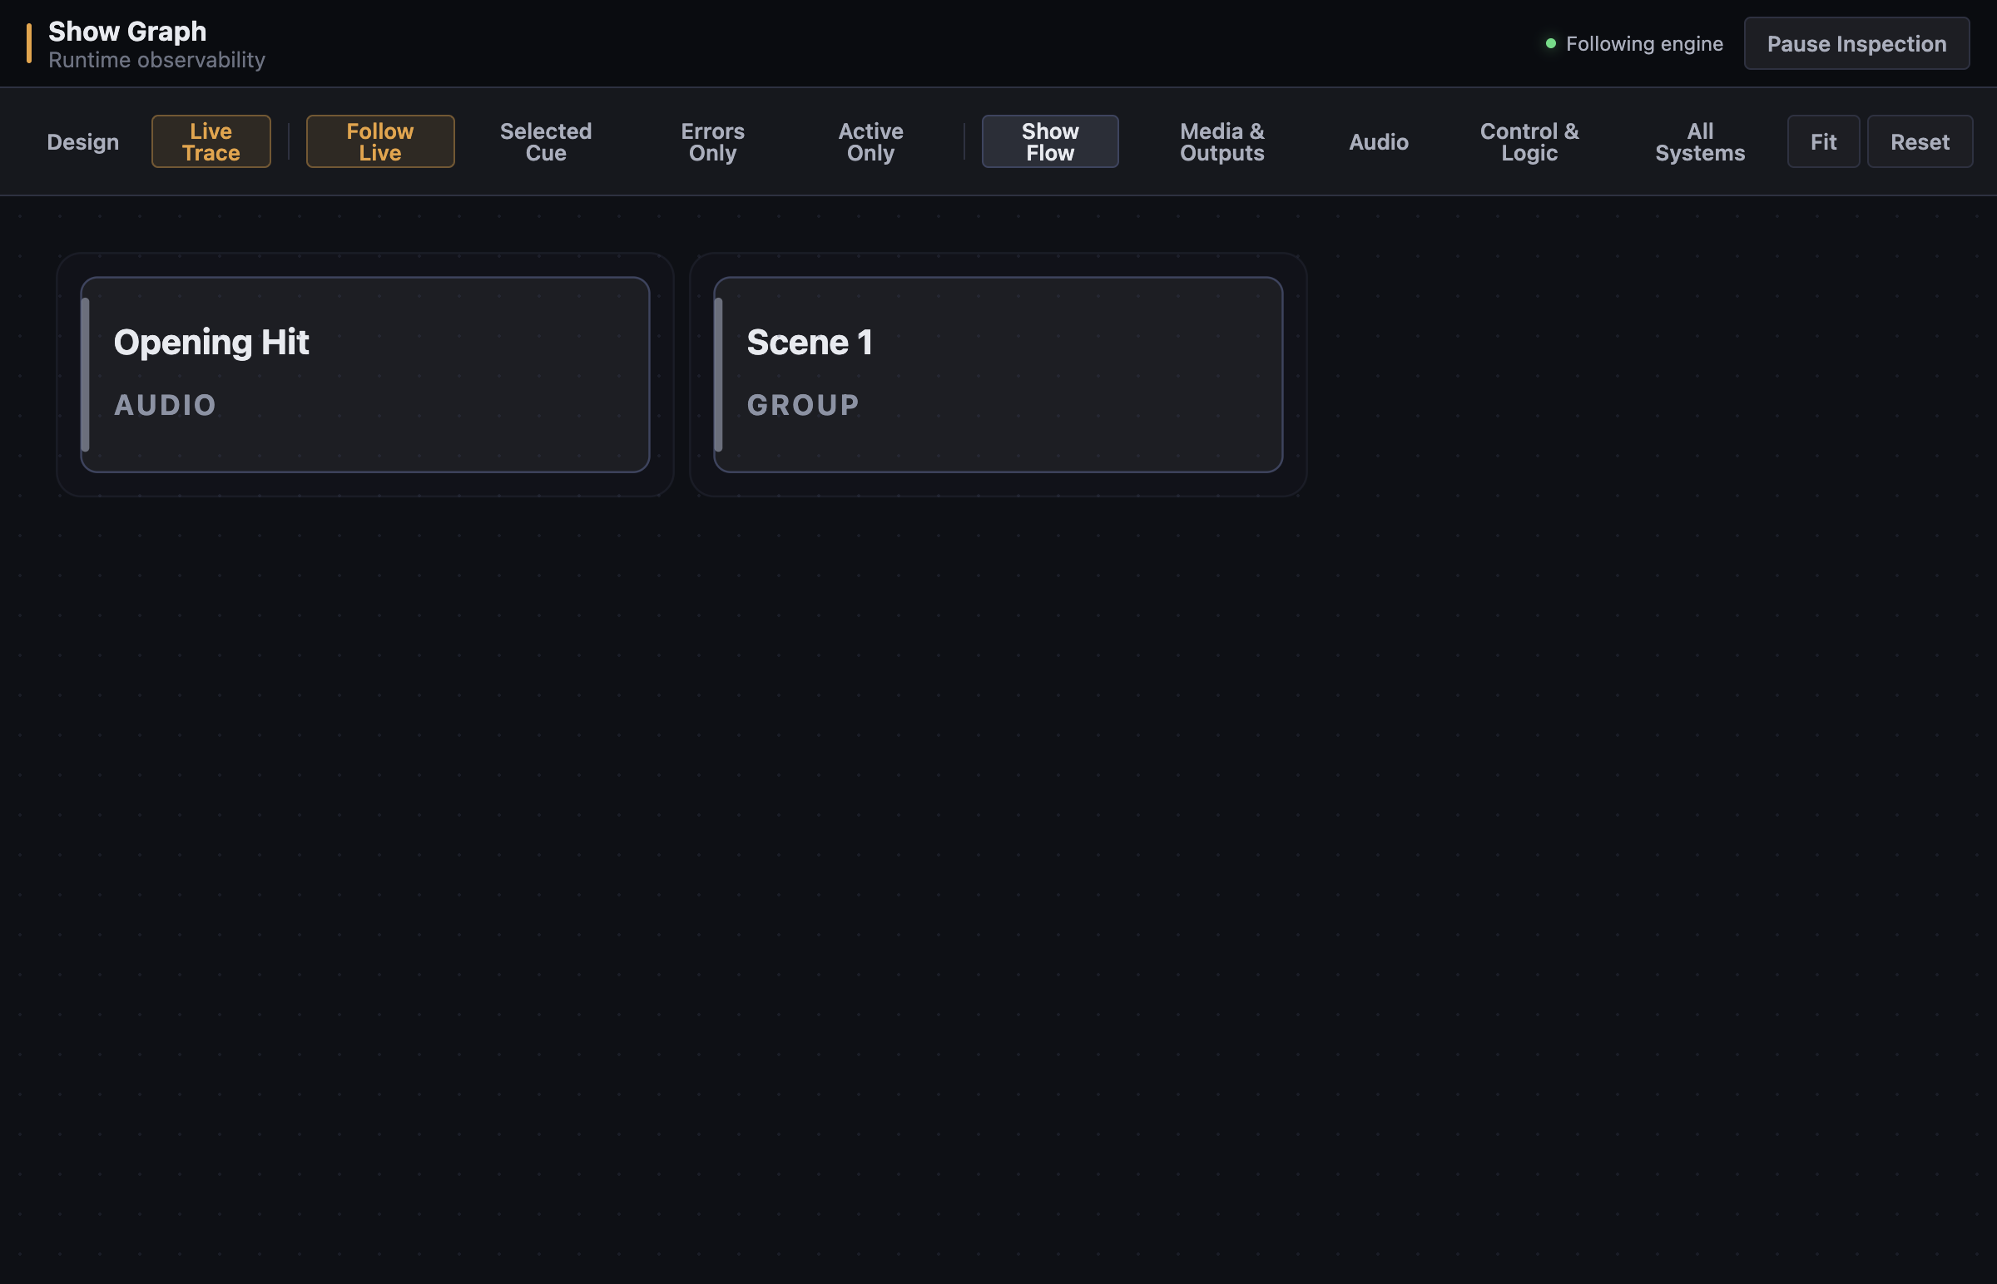The height and width of the screenshot is (1284, 1997).
Task: Filter by Selected Cue
Action: click(x=546, y=141)
